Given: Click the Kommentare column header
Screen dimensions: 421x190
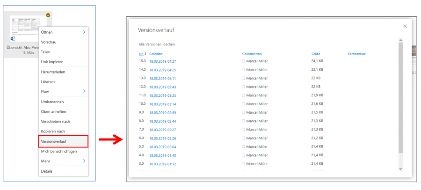Looking at the screenshot, I should pos(357,54).
